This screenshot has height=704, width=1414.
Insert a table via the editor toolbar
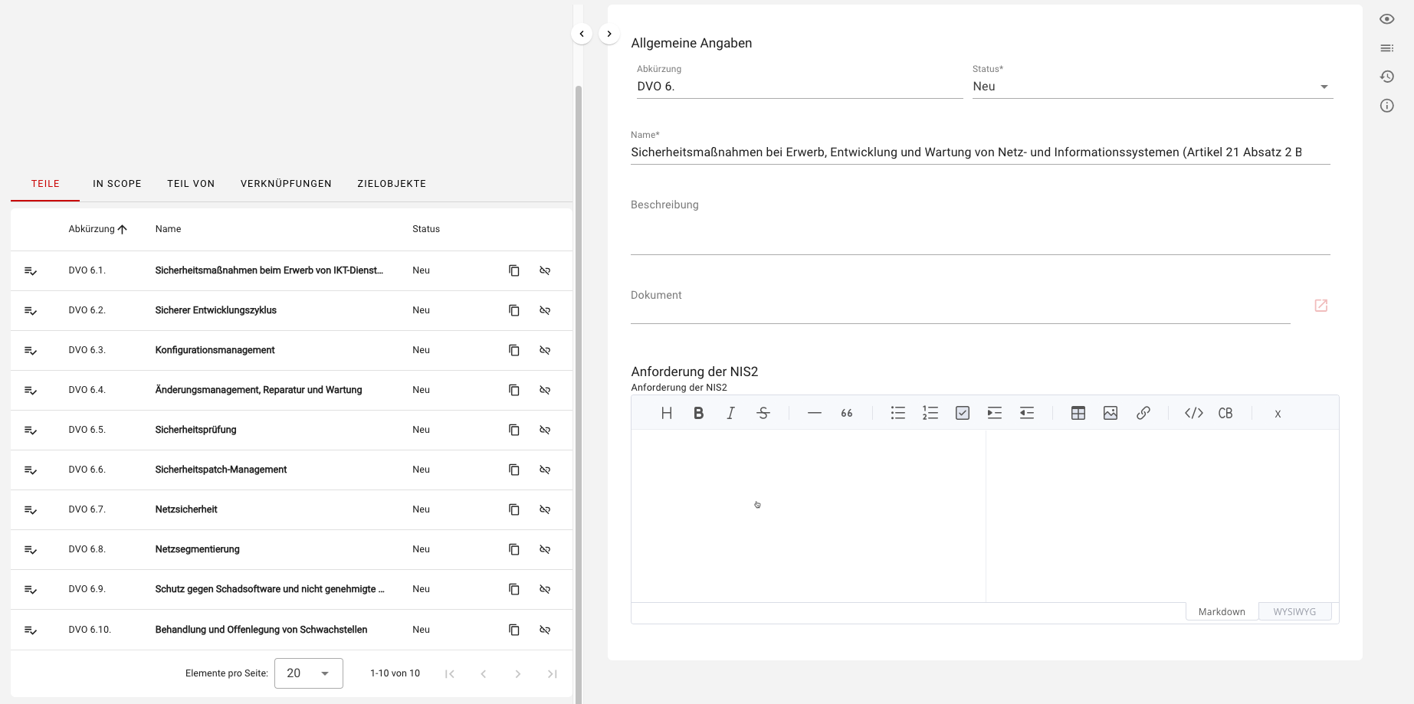pyautogui.click(x=1078, y=413)
